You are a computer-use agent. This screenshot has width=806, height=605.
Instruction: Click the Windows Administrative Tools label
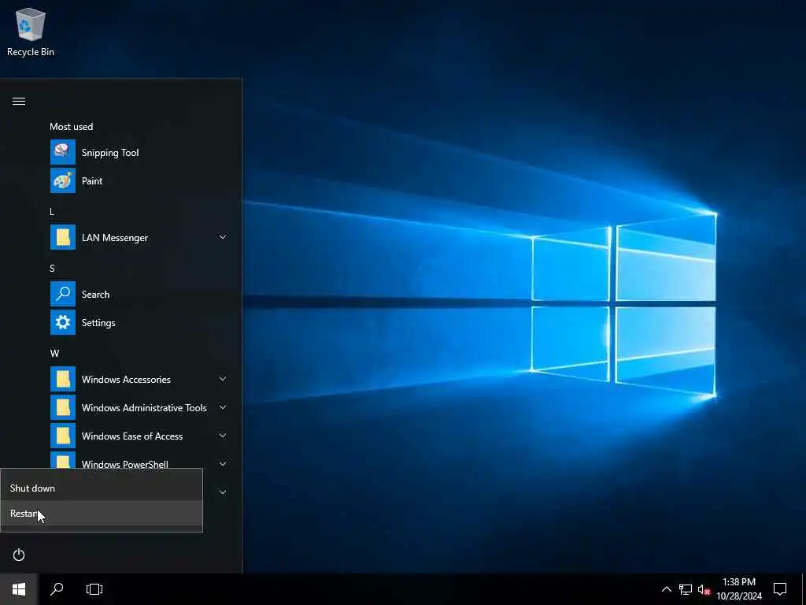click(144, 408)
